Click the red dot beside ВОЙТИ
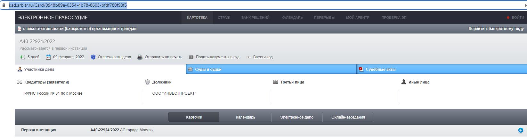The image size is (527, 138). pos(508,18)
